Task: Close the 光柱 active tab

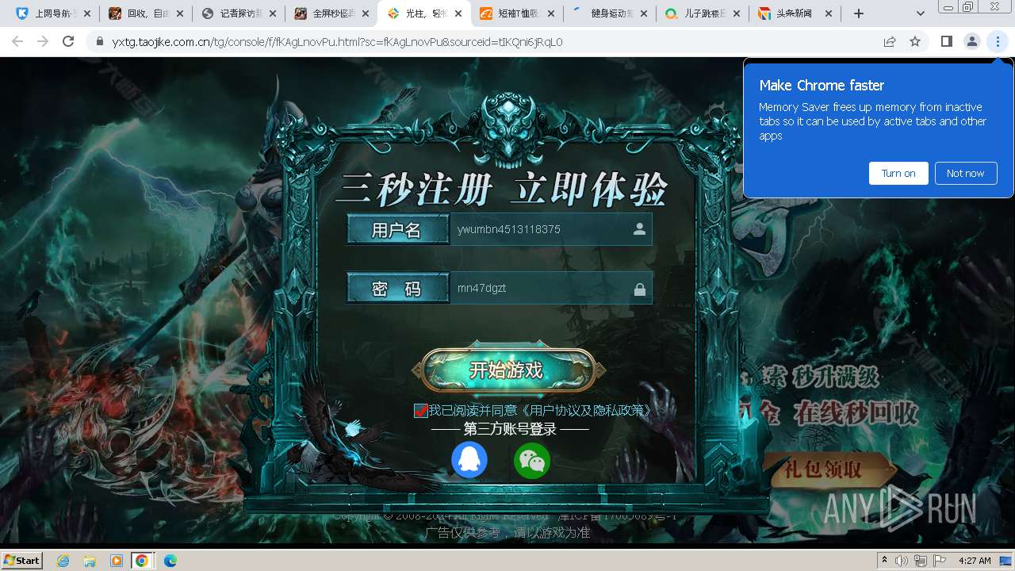Action: [x=458, y=13]
